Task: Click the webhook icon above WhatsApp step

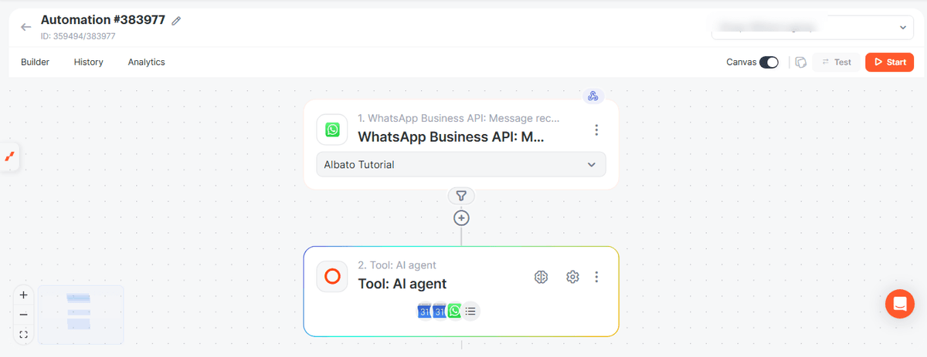Action: tap(593, 96)
